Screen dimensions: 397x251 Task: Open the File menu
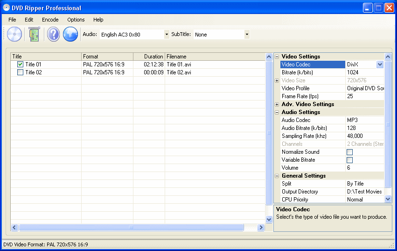tap(12, 20)
